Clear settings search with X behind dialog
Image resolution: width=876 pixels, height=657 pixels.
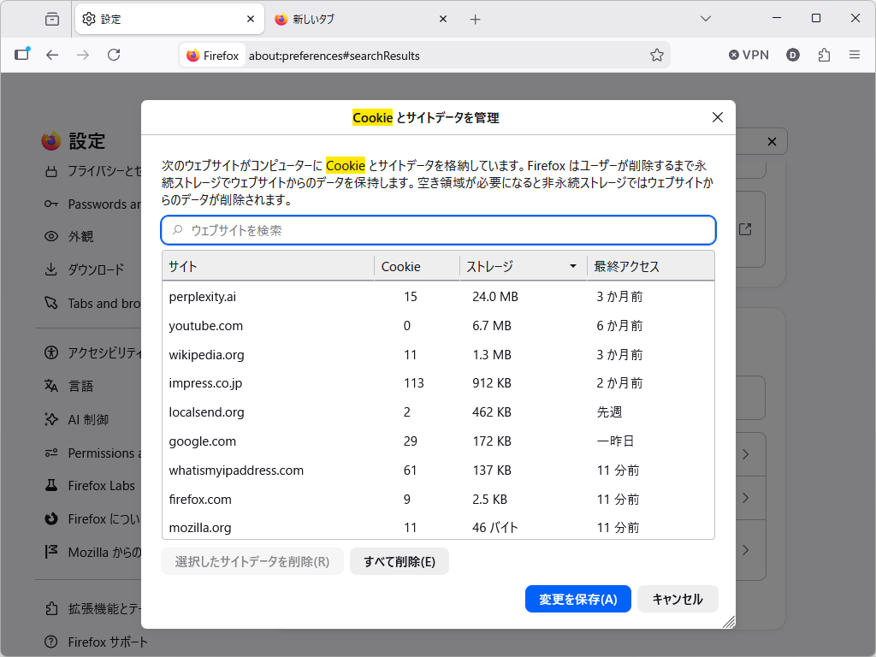(772, 142)
